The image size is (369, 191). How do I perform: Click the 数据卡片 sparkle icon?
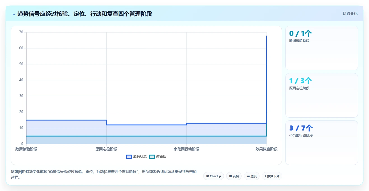click(265, 176)
